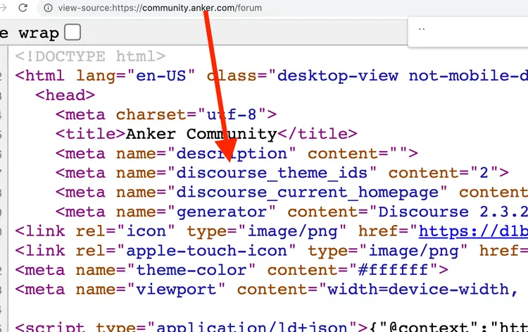The width and height of the screenshot is (528, 332).
Task: Click "image/png" type on apple-touch-icon line
Action: [413, 251]
